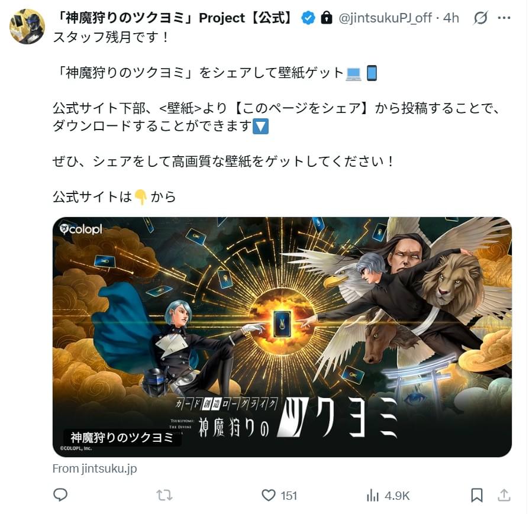Open the reply icon under the post
This screenshot has width=529, height=514.
coord(60,495)
